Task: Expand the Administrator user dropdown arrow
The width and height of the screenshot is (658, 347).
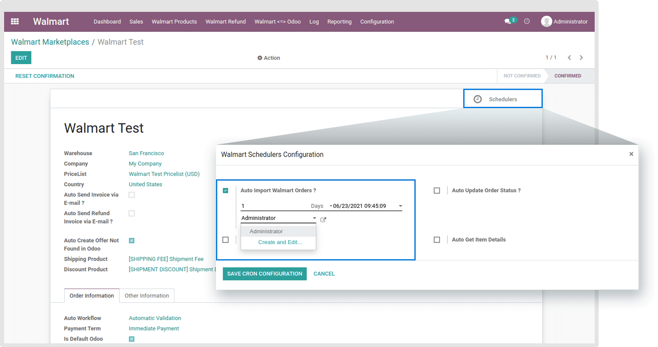Action: point(314,218)
